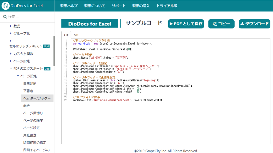Open the ページ区切り sample
Image resolution: width=273 pixels, height=153 pixels.
[33, 113]
